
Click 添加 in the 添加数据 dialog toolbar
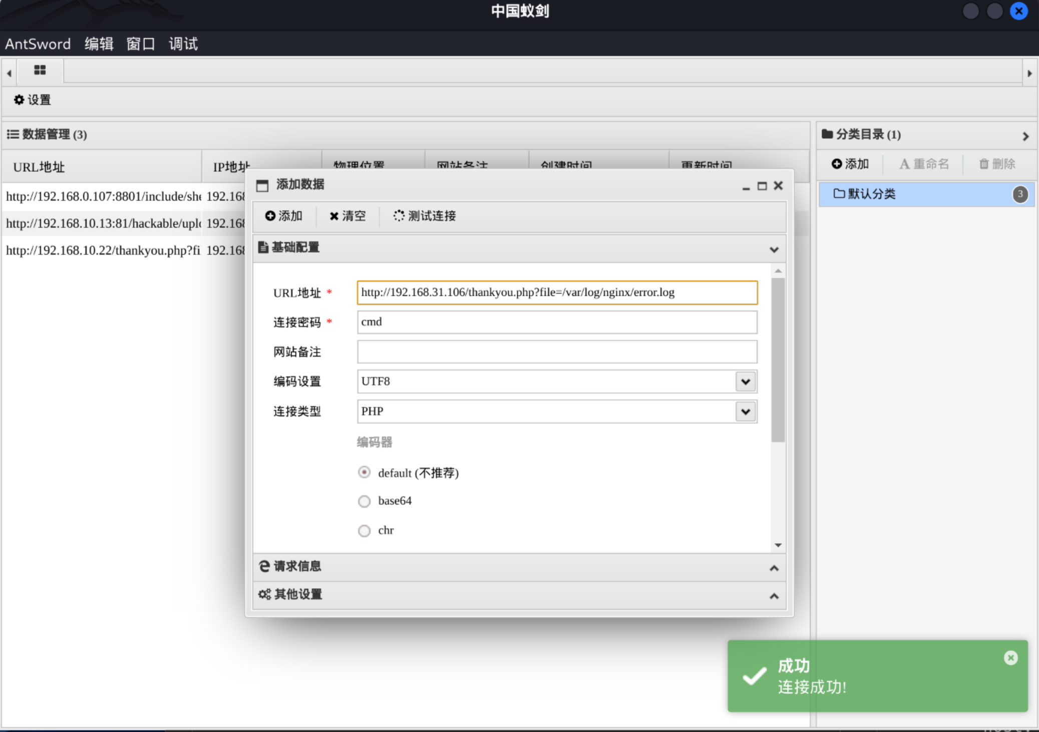(283, 215)
